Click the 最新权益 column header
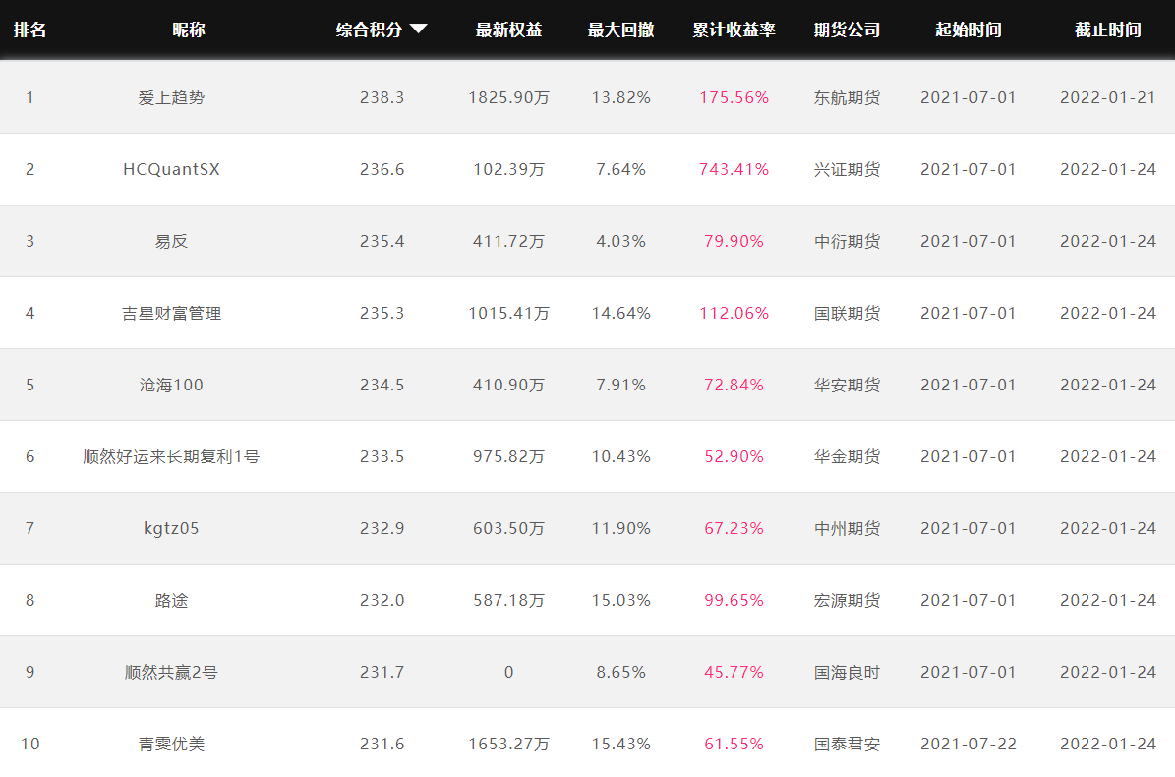This screenshot has width=1175, height=777. 508,30
